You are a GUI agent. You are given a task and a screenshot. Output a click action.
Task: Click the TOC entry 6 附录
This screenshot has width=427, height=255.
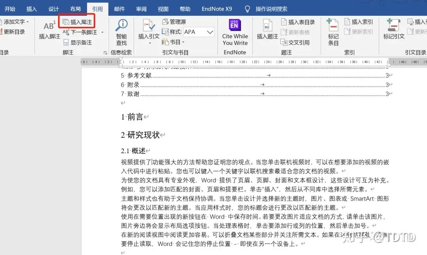[x=255, y=84]
